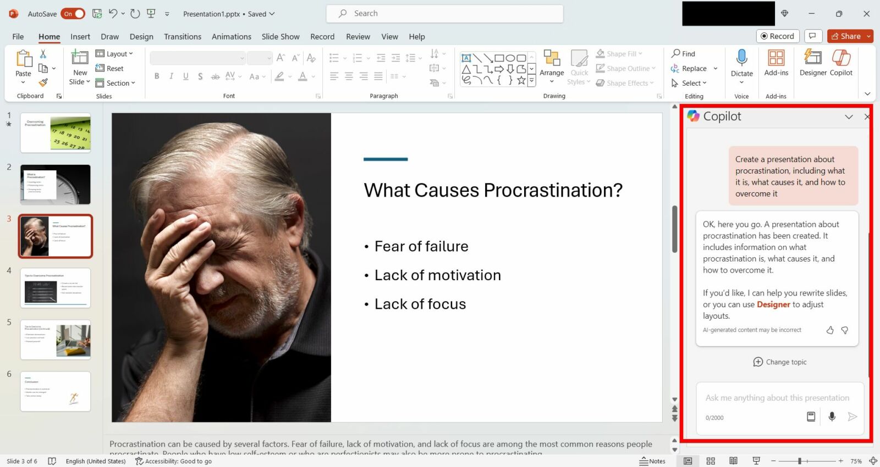Collapse the Copilot pane chevron
880x467 pixels.
[849, 117]
